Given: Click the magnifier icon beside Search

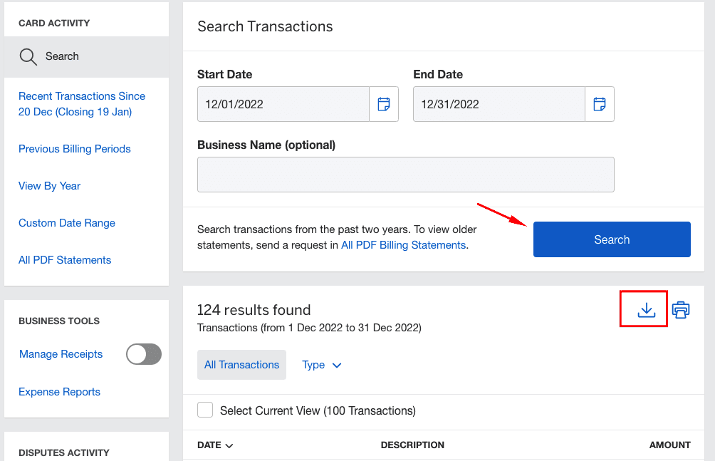Looking at the screenshot, I should click(28, 56).
